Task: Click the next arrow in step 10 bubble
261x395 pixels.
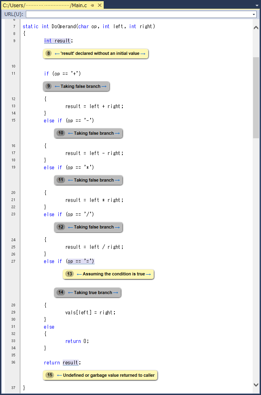Action: pyautogui.click(x=117, y=134)
